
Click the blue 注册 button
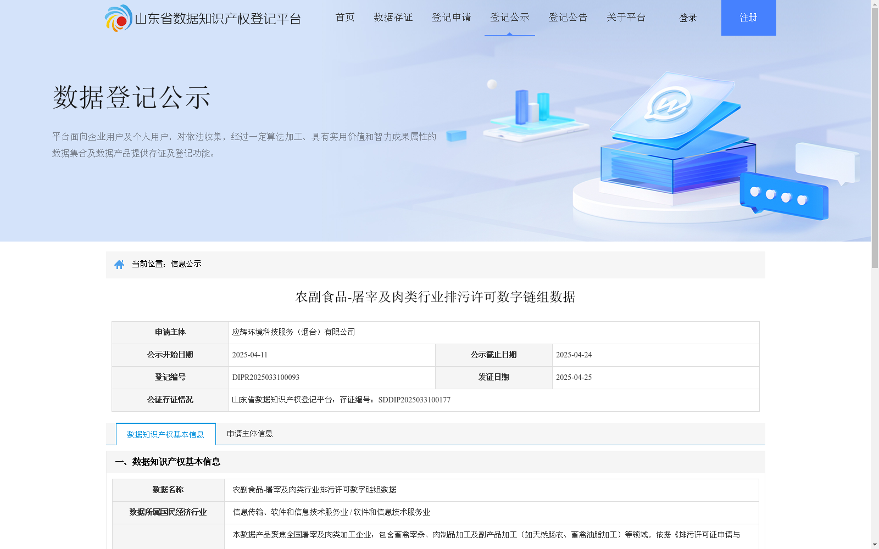point(749,18)
